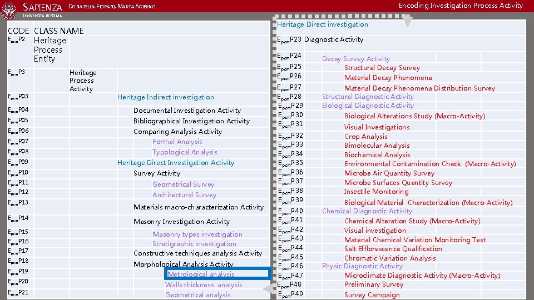The width and height of the screenshot is (534, 300).
Task: Click the EpcmP23 code cell
Action: point(289,40)
